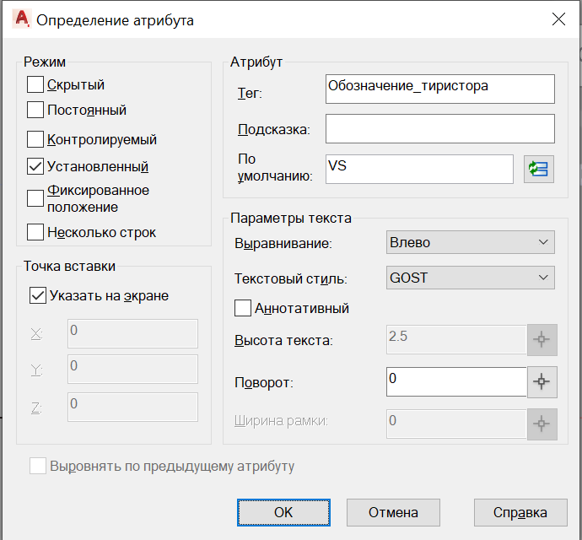This screenshot has width=582, height=540.
Task: Click the rotation pick-point crosshair icon
Action: (542, 381)
